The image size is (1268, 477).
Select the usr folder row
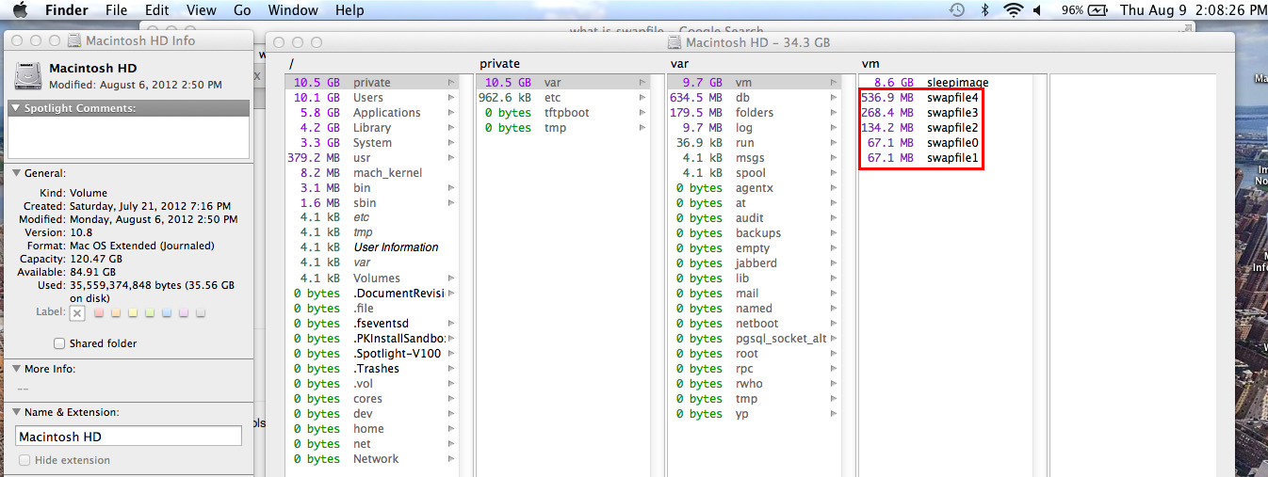(372, 158)
